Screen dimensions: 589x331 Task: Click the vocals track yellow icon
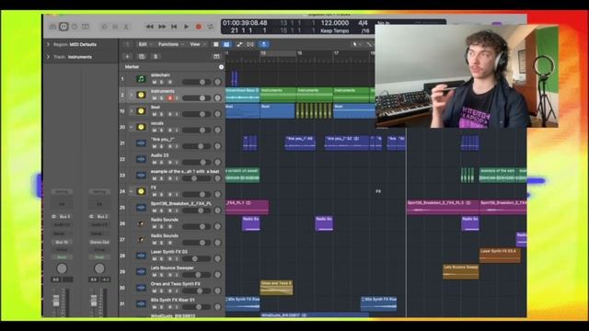141,127
